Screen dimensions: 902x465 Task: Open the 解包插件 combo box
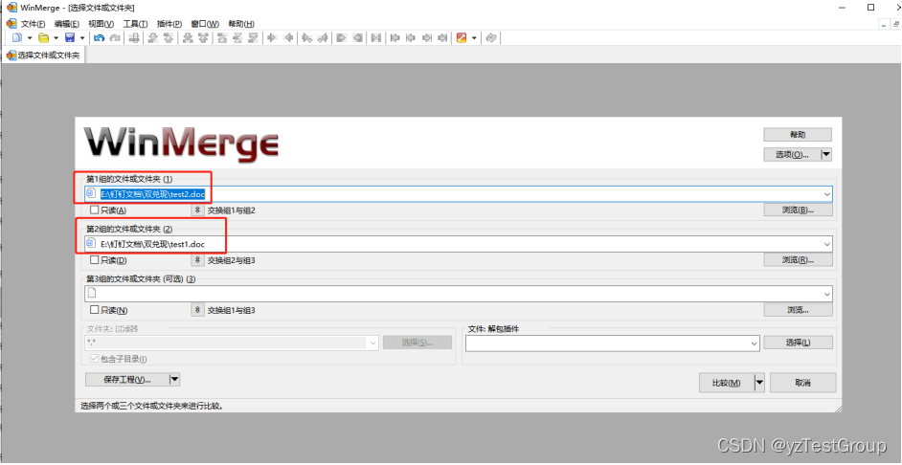(x=613, y=343)
